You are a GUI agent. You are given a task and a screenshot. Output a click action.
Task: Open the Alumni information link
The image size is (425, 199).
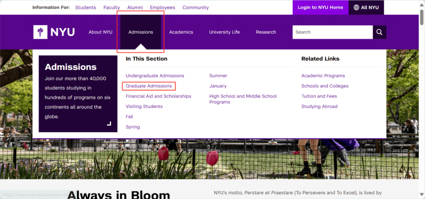click(x=135, y=7)
